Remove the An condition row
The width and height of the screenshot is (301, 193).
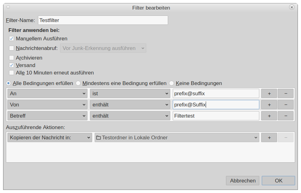click(285, 93)
